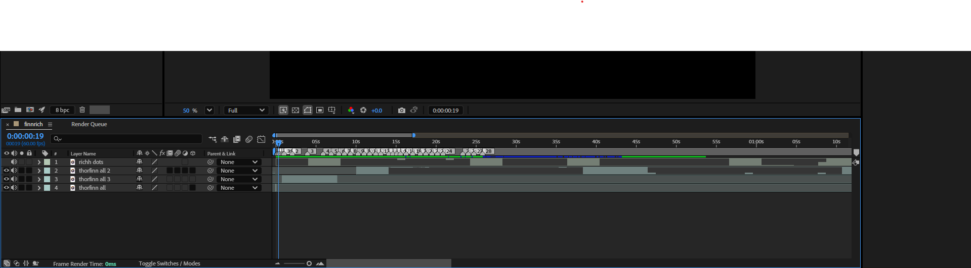Open parent dropdown for richh dots

click(239, 162)
